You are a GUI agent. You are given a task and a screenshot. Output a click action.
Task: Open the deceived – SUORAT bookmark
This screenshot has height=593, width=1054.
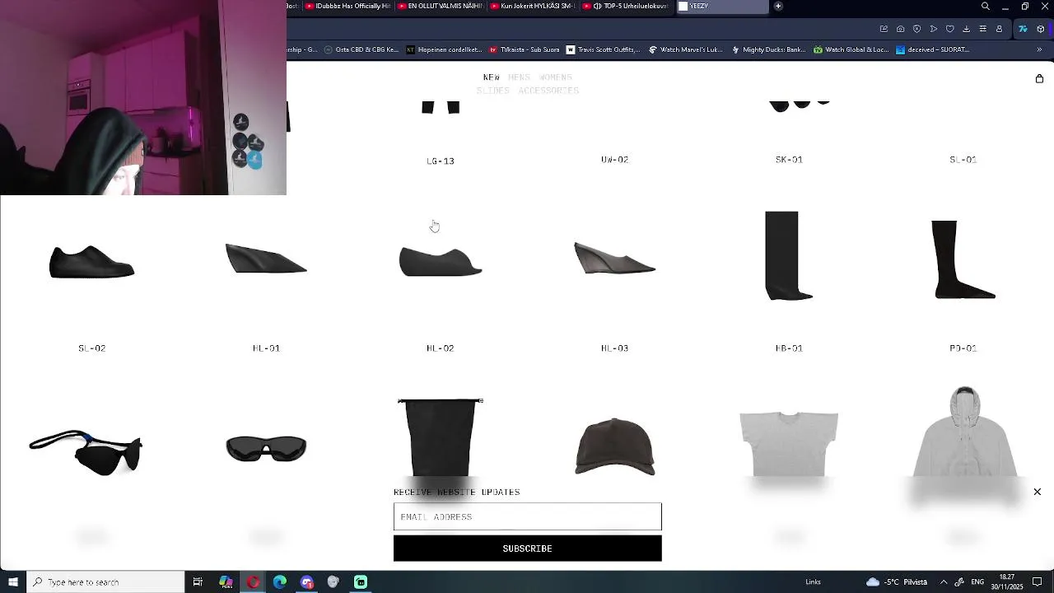pos(932,49)
